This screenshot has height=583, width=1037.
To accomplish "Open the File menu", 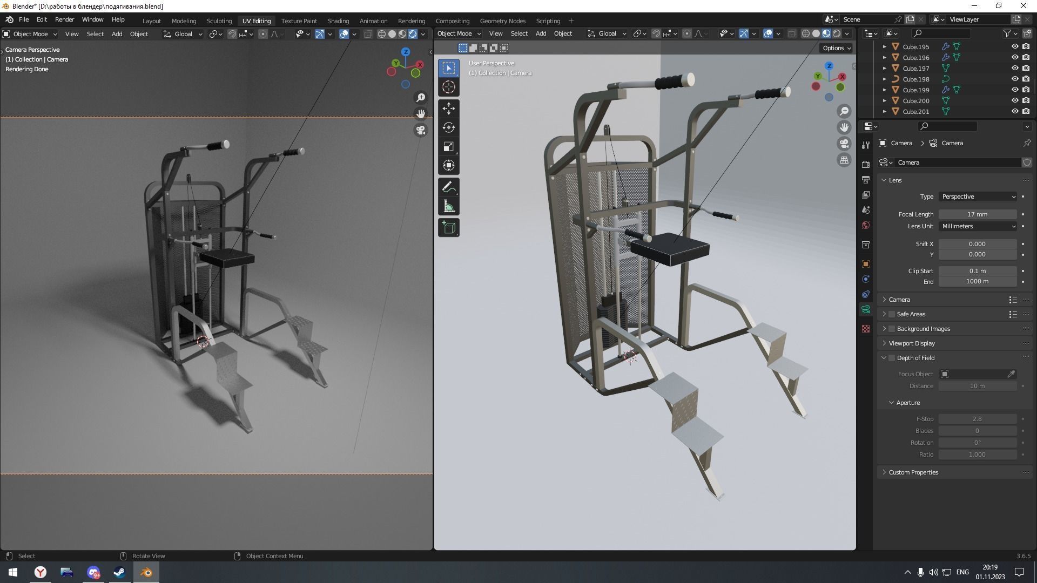I will click(24, 19).
